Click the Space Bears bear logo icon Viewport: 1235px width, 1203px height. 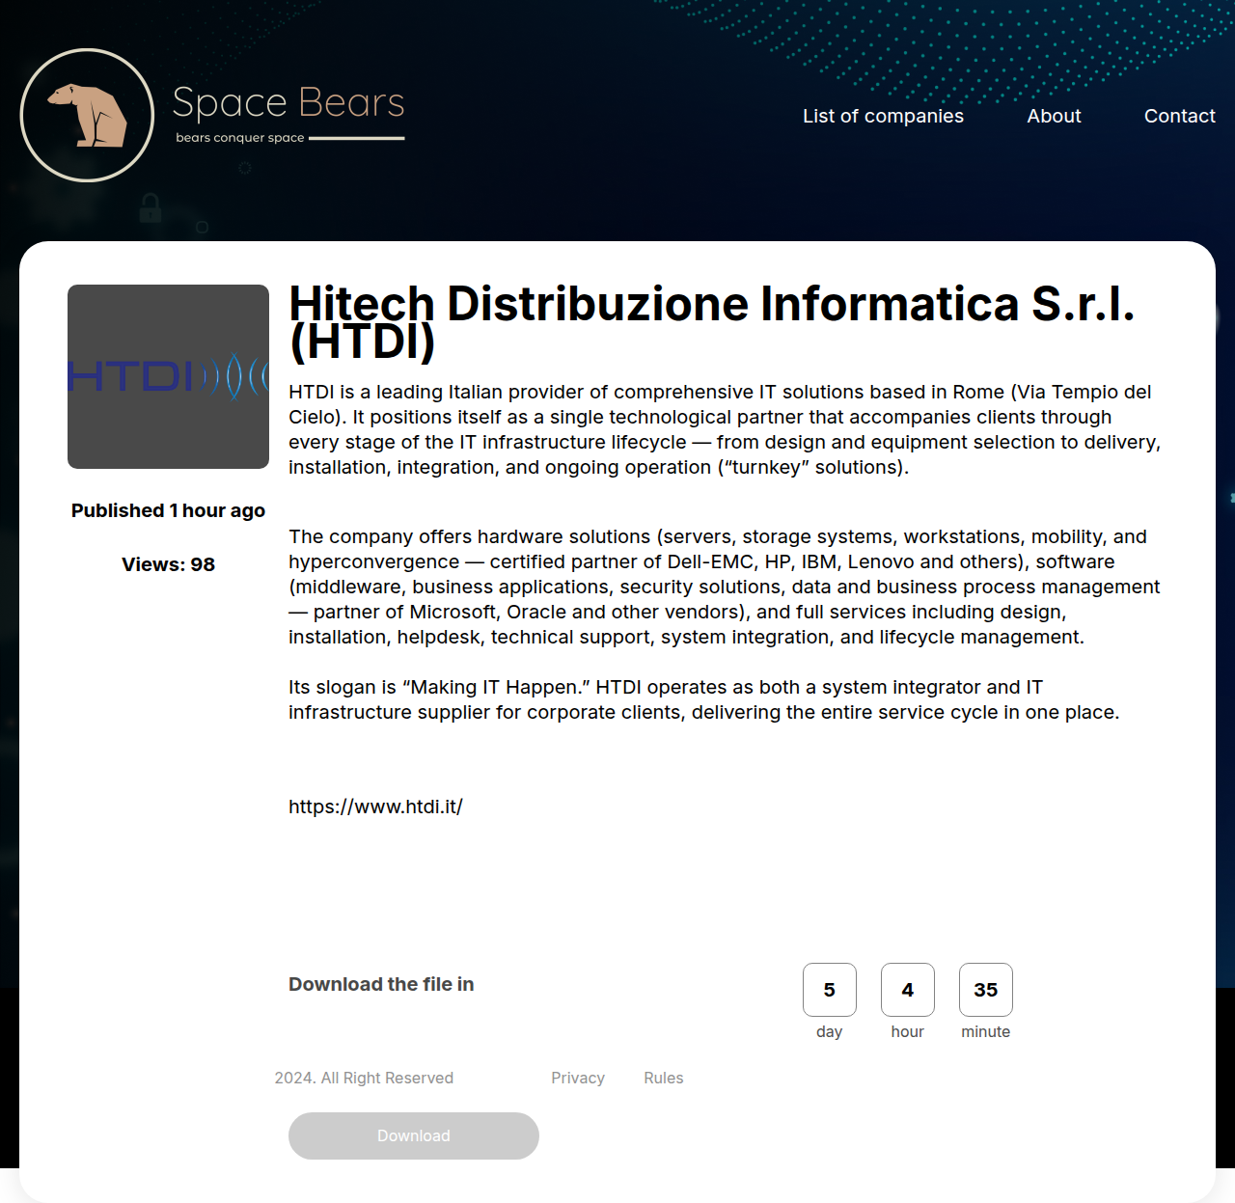click(87, 115)
